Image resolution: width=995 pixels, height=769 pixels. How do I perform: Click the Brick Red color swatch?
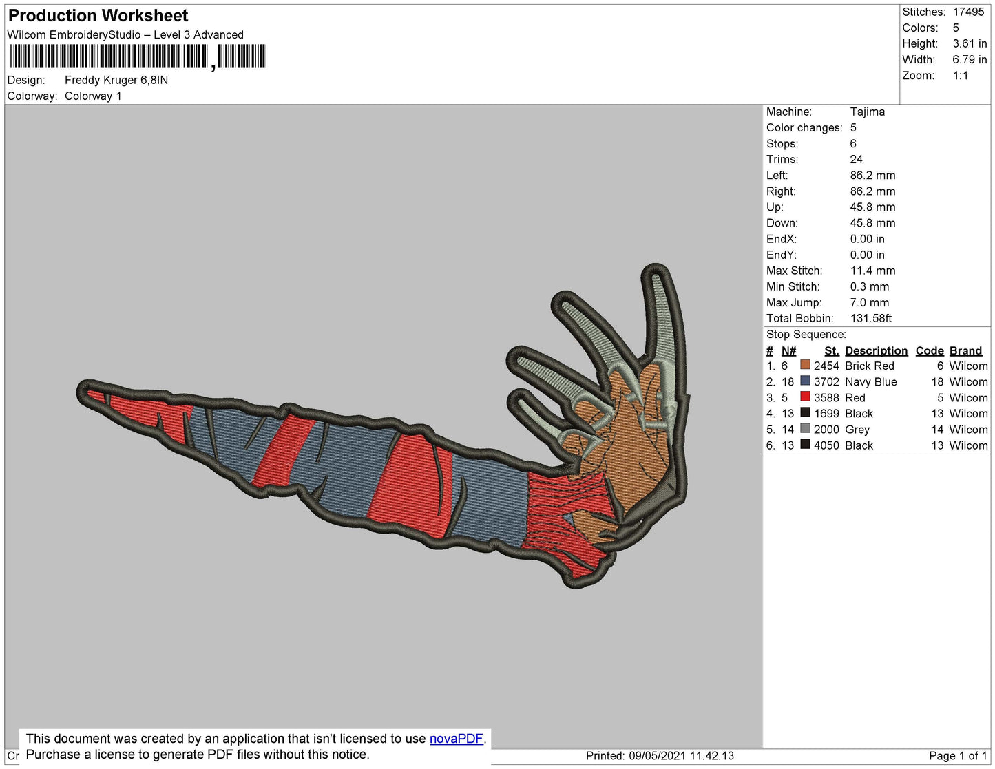click(805, 365)
